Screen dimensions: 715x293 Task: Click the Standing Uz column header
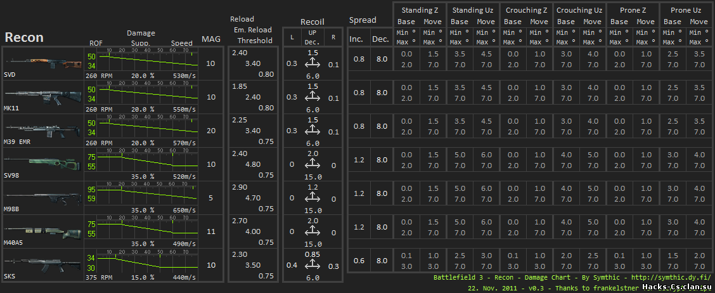tap(473, 10)
